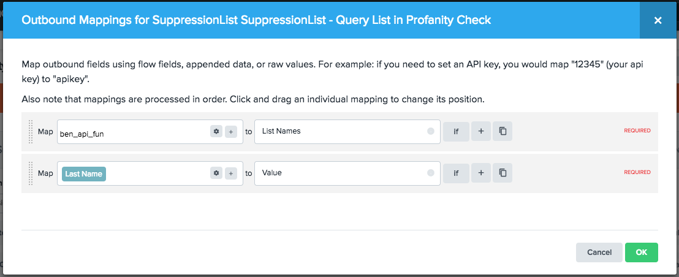Image resolution: width=679 pixels, height=277 pixels.
Task: Grab drag handle of Value mapping
Action: pos(31,173)
